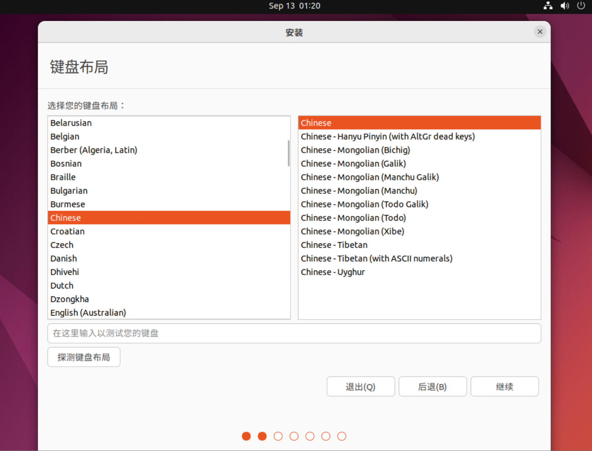The width and height of the screenshot is (592, 451).
Task: Select Chinese - Mongolian (Bichig) variant
Action: coord(419,150)
